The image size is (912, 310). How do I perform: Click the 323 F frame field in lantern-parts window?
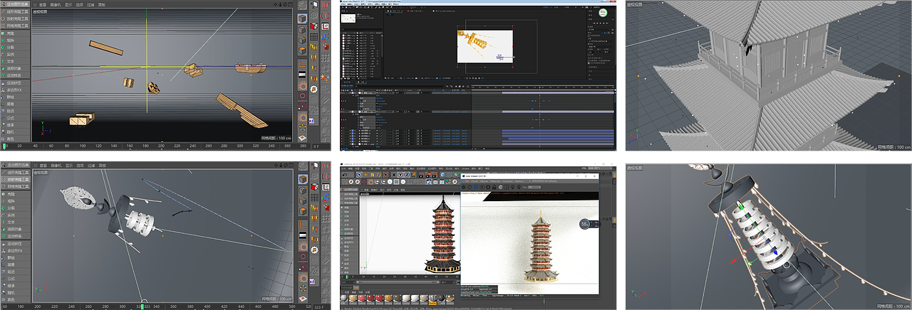click(318, 306)
